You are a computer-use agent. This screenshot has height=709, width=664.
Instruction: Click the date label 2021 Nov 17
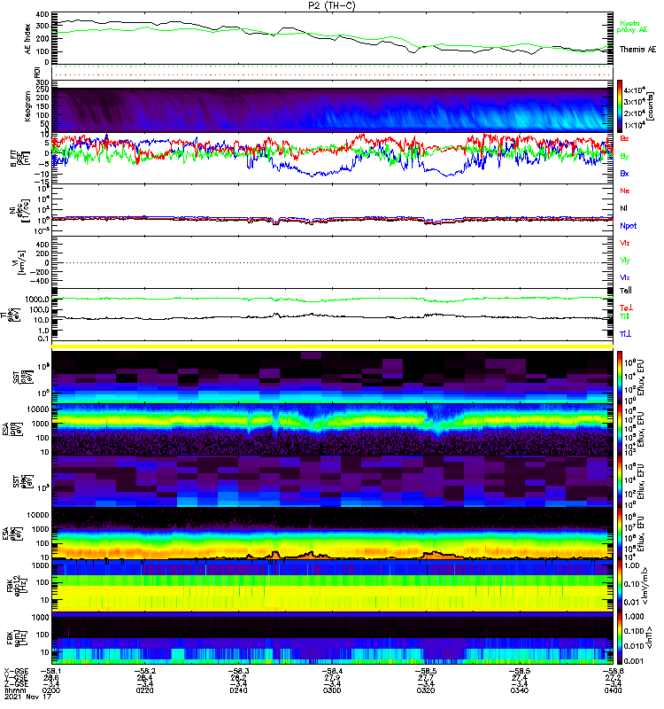tap(28, 697)
